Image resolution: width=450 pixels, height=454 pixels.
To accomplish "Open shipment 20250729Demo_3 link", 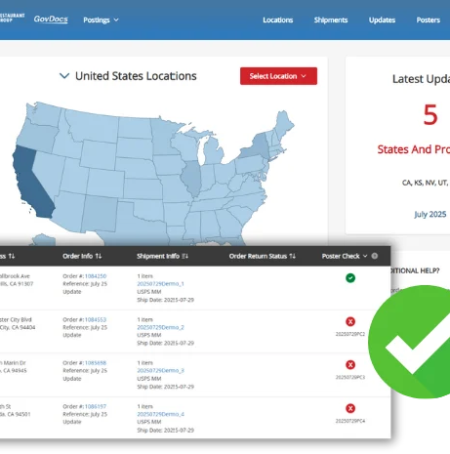I will point(160,371).
